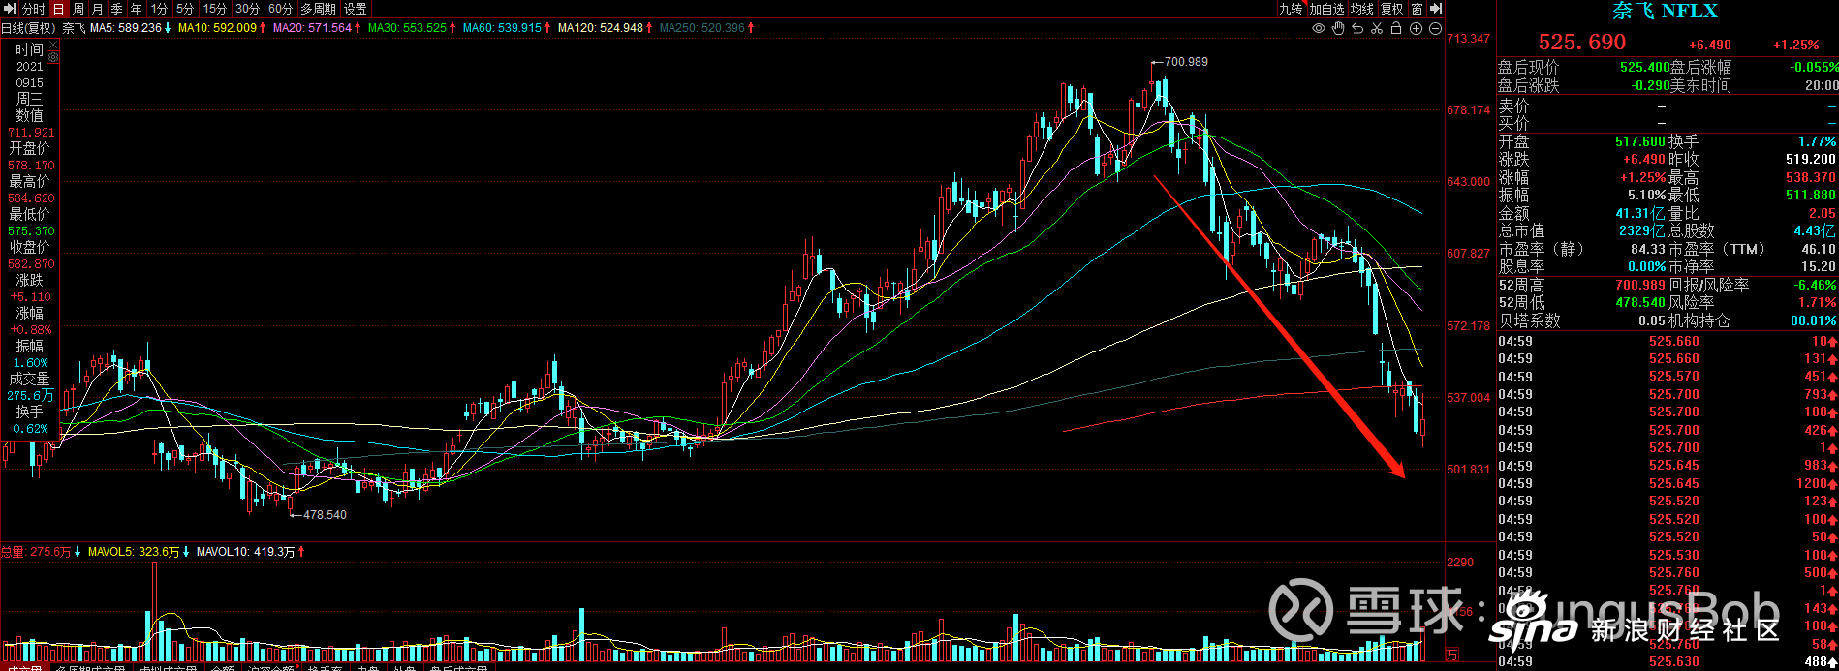Switch to the 30分 minute chart
This screenshot has height=671, width=1839.
[x=248, y=9]
